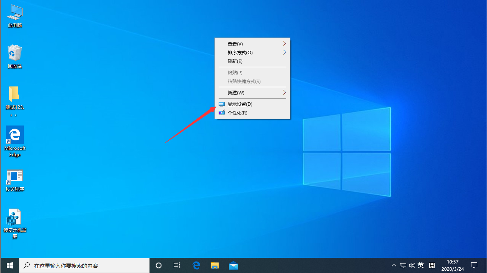The width and height of the screenshot is (487, 273).
Task: Click the Windows Start button
Action: point(9,265)
